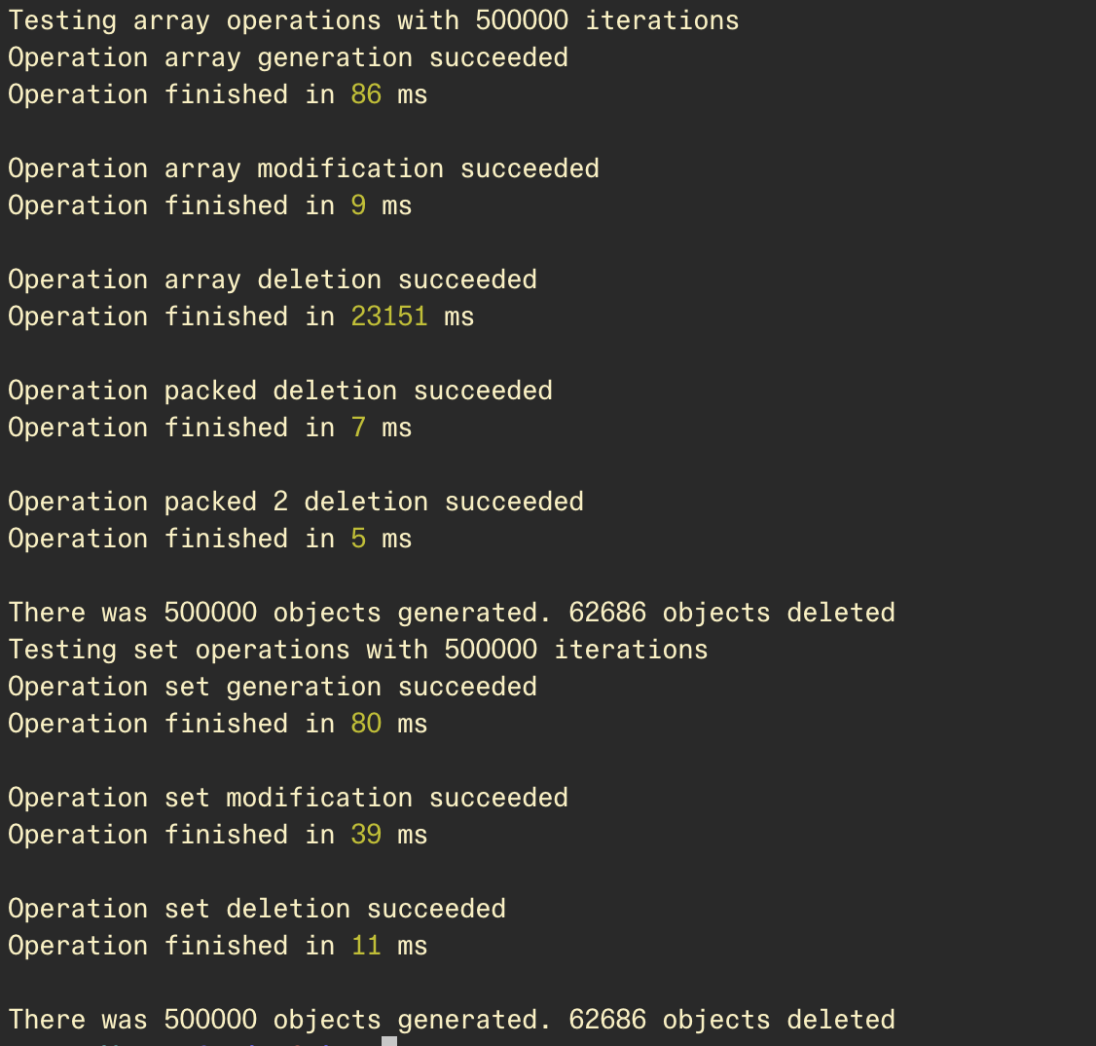
Task: Click the 'Testing array operations' header line
Action: (373, 21)
